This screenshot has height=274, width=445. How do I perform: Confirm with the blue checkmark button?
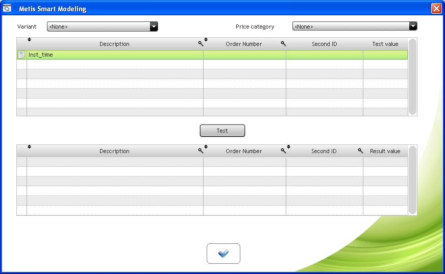point(224,253)
